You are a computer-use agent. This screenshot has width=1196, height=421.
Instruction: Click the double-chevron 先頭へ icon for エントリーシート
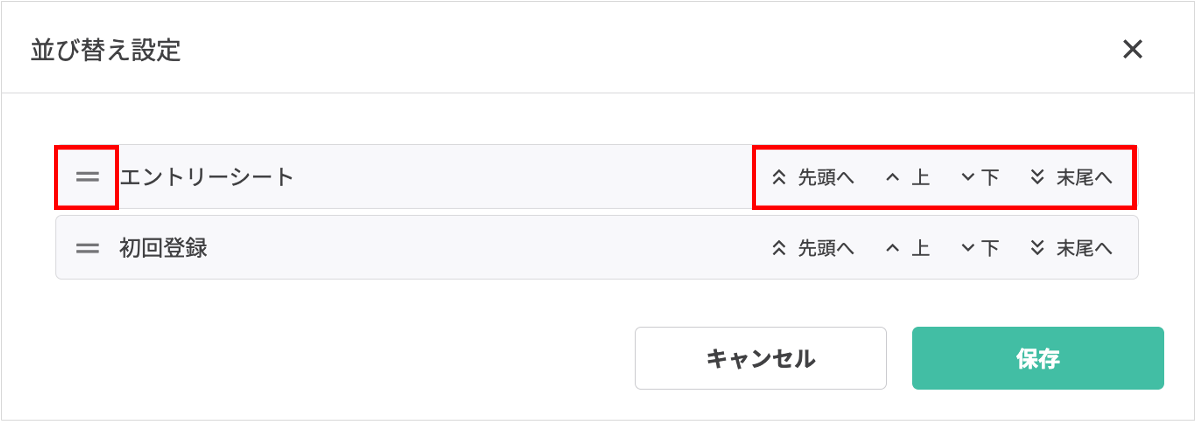[779, 177]
